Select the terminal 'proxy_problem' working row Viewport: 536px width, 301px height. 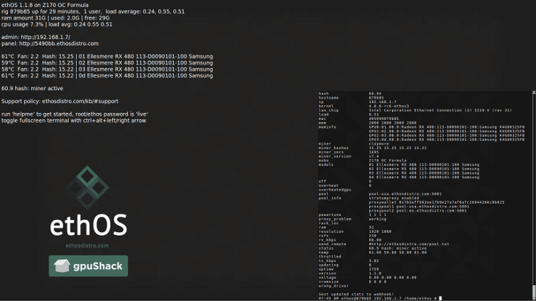pyautogui.click(x=352, y=219)
